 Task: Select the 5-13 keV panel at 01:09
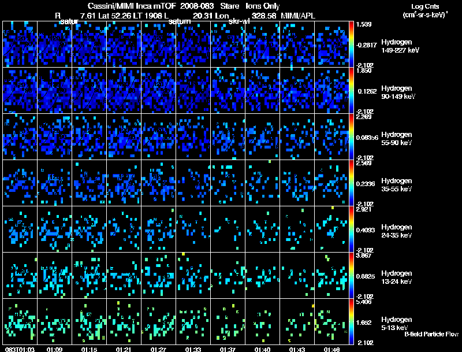[54, 321]
